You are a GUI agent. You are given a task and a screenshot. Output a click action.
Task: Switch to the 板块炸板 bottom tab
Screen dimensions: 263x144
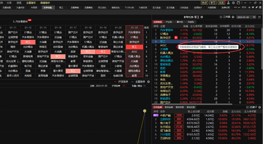coord(180,107)
